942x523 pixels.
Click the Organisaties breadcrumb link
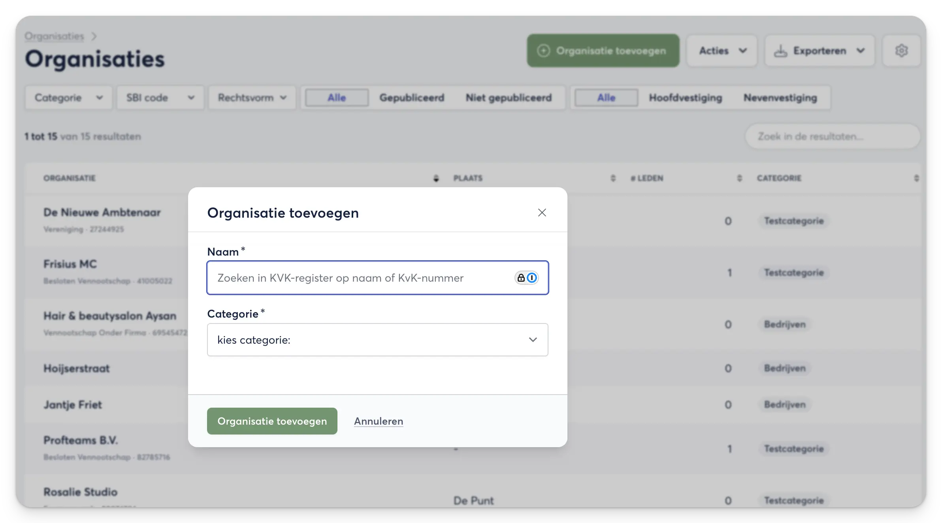(x=54, y=36)
